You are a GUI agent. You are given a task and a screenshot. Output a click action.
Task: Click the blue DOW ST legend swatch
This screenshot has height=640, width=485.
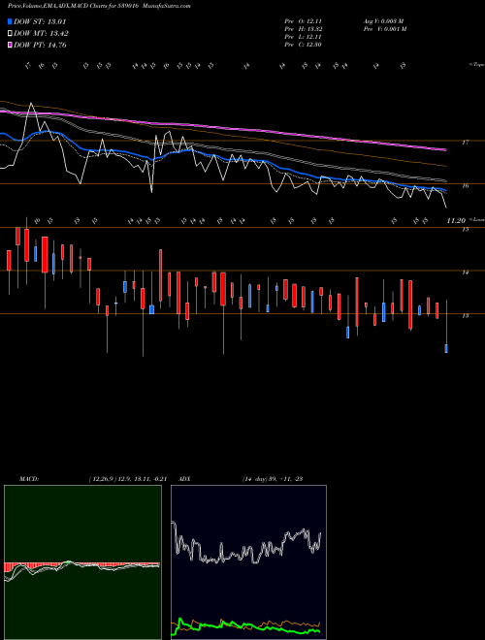pyautogui.click(x=10, y=21)
